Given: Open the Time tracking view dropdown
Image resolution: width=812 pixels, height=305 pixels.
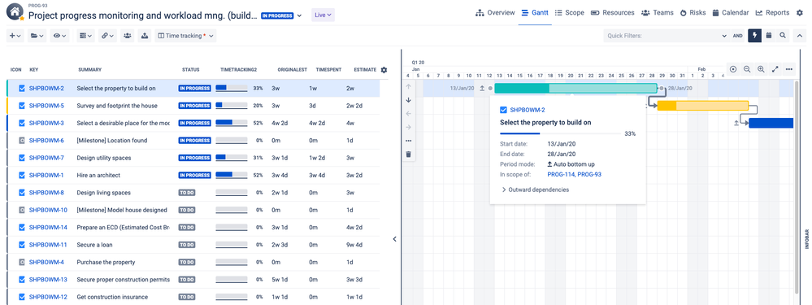Looking at the screenshot, I should 185,36.
